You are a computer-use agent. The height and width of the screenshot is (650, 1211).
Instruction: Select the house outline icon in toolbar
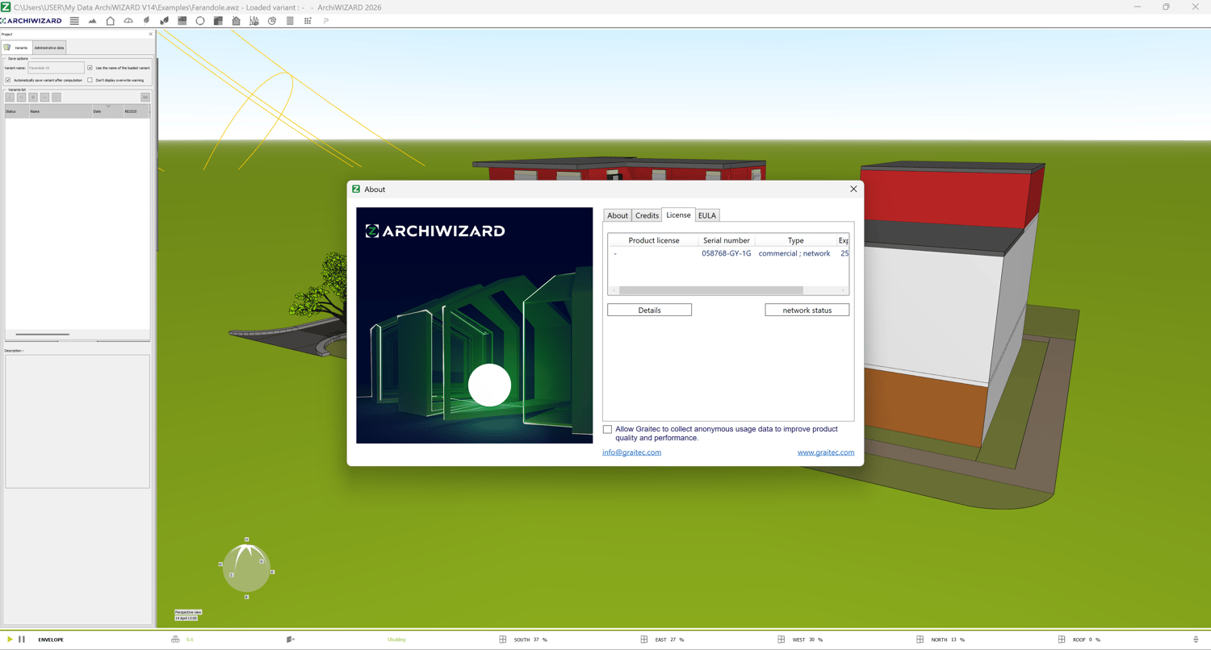click(111, 21)
